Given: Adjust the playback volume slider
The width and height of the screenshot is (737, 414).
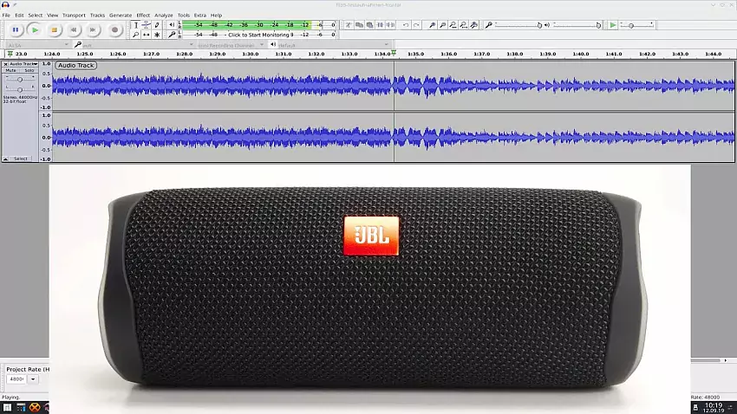Looking at the screenshot, I should (x=577, y=25).
